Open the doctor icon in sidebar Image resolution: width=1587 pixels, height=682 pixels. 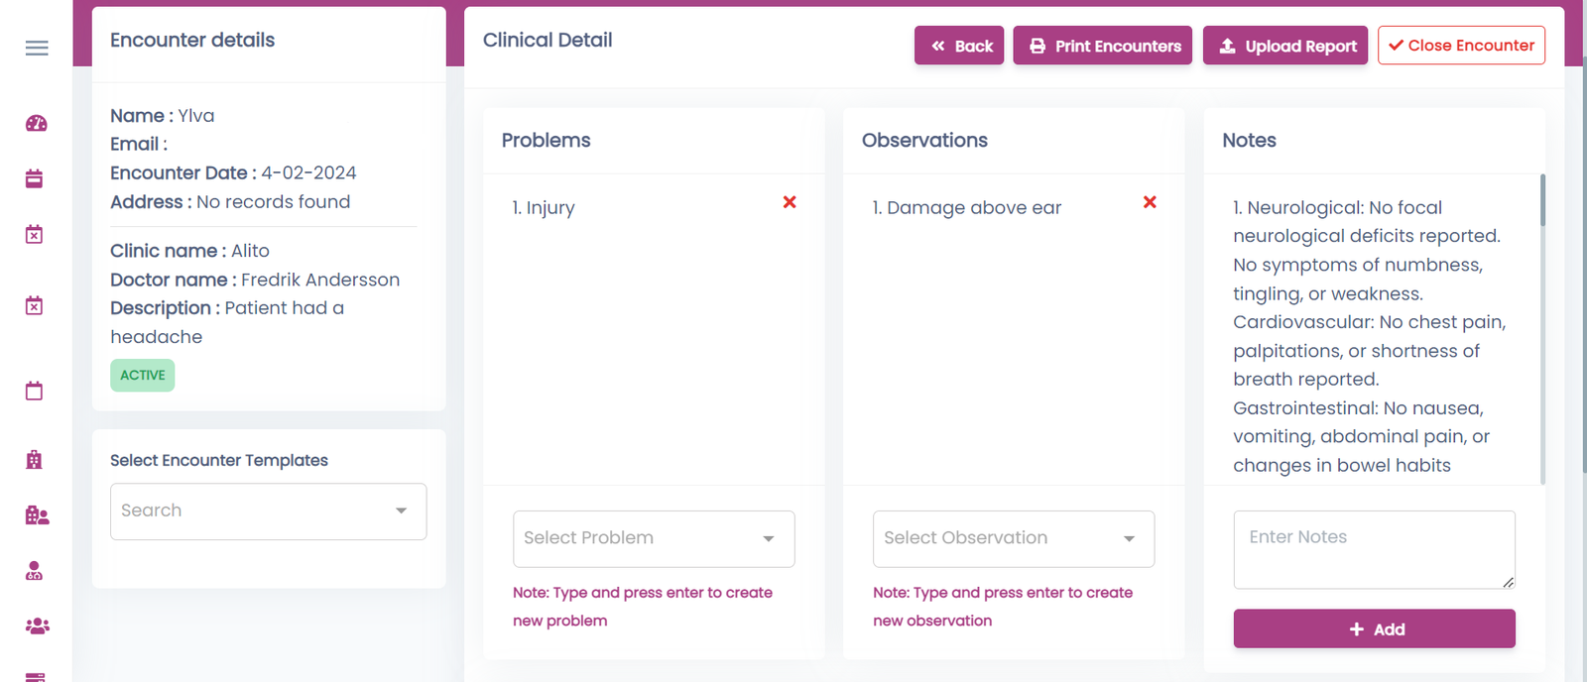pyautogui.click(x=35, y=571)
